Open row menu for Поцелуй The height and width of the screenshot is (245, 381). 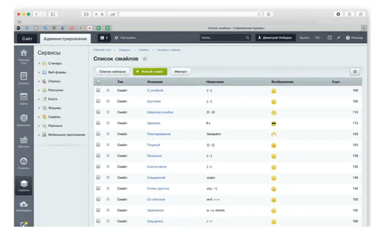point(108,145)
